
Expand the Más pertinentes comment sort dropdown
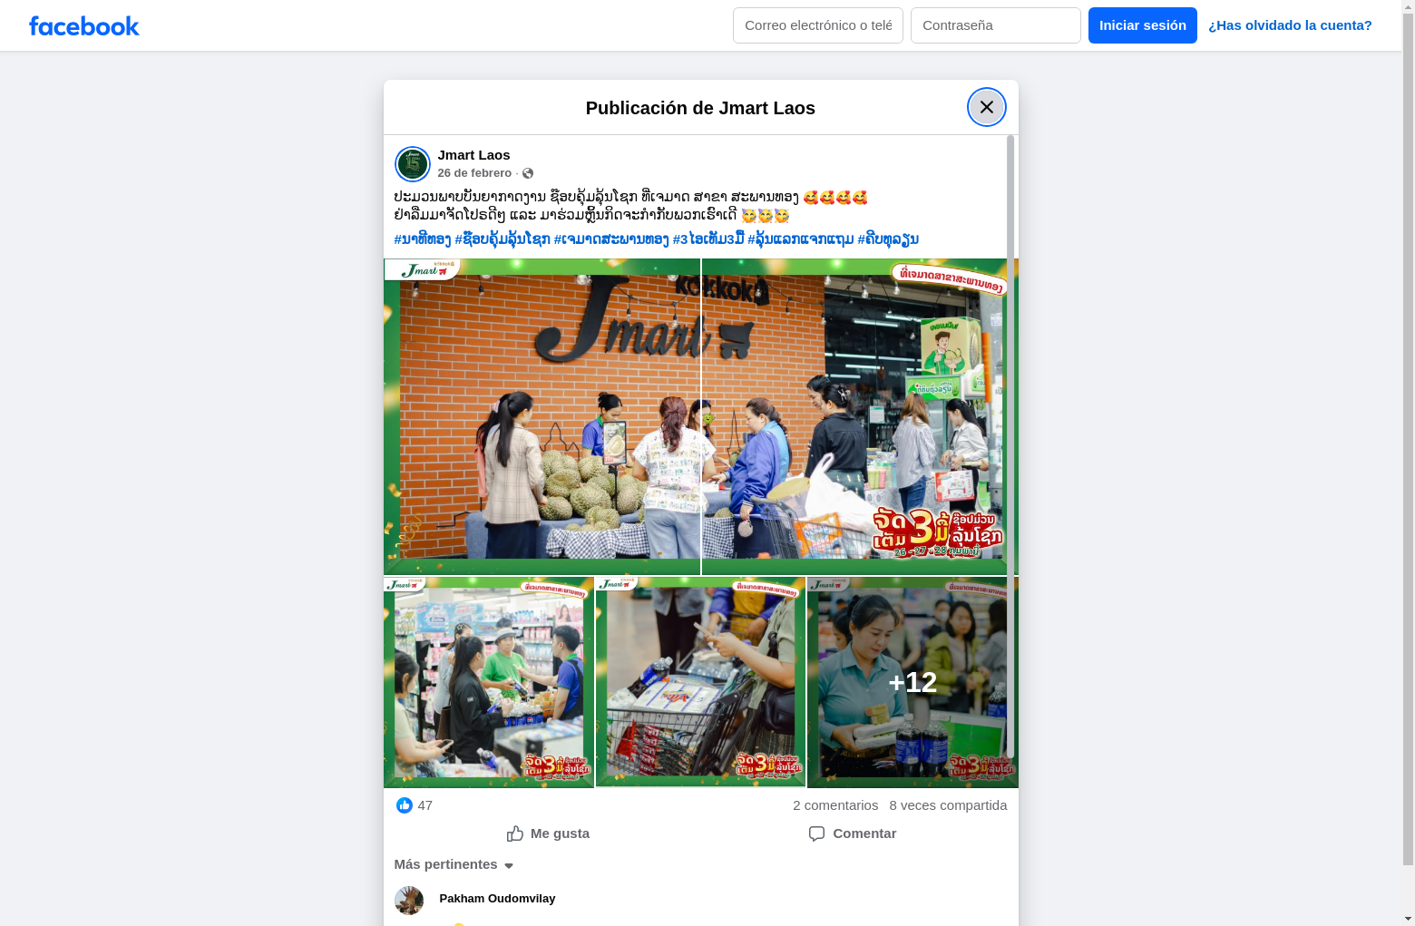[x=454, y=864]
